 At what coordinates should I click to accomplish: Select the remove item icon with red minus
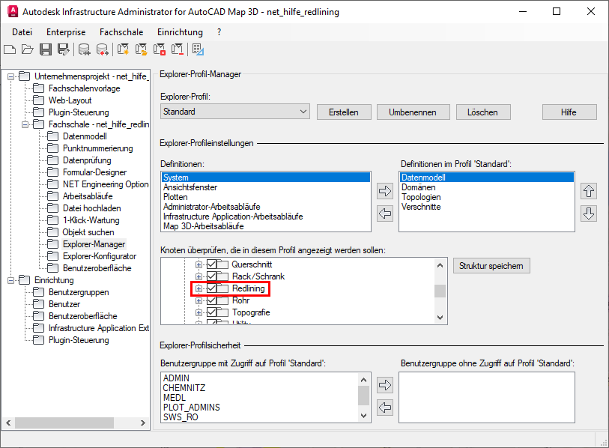click(177, 49)
